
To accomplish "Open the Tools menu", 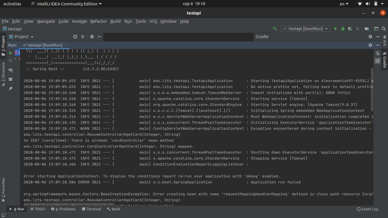I will 141,21.
